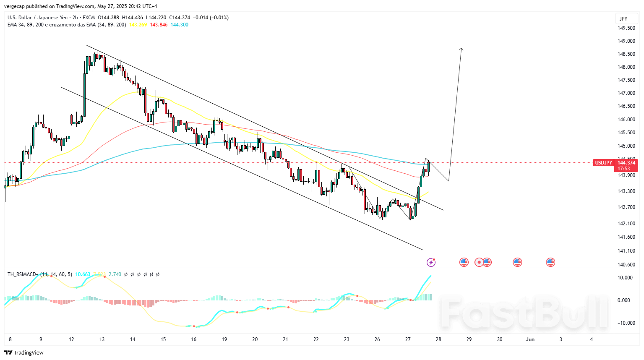Click the red circle dot event marker
The image size is (644, 360).
click(x=479, y=262)
